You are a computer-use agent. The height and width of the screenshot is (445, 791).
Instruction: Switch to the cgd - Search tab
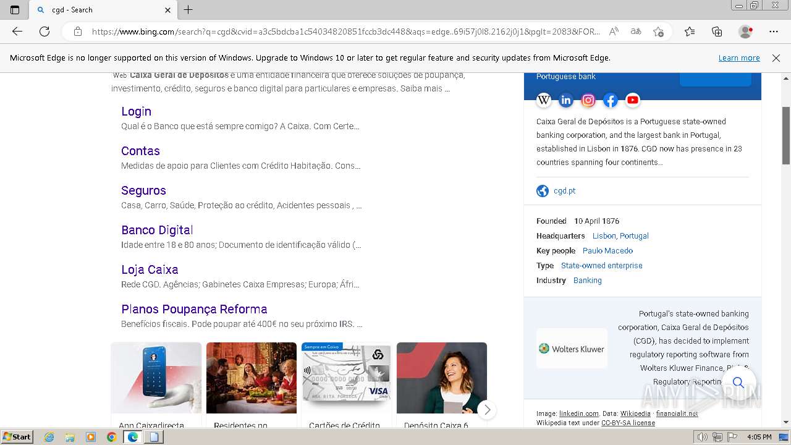103,10
